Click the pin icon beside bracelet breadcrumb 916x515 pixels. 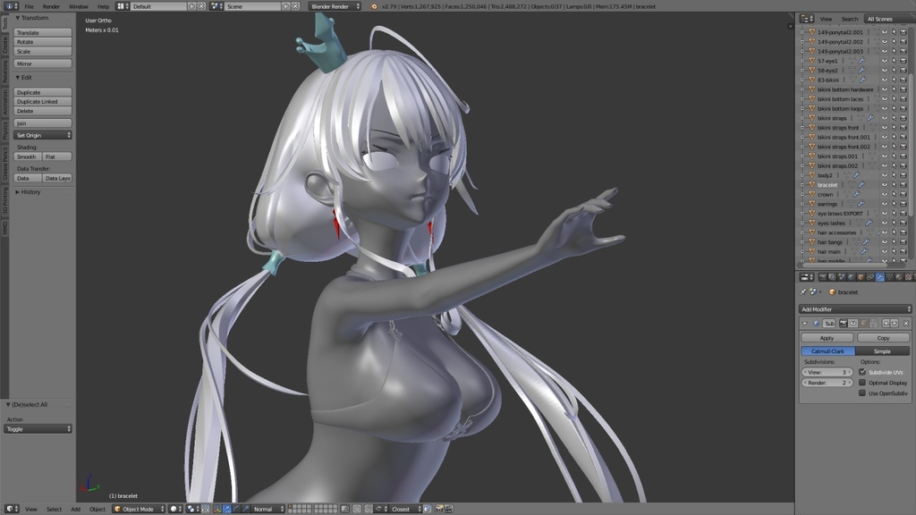[x=803, y=291]
